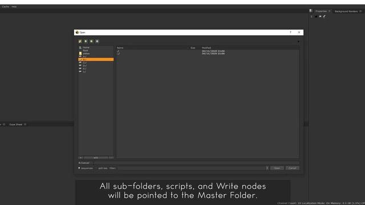Click the create new directory icon in Open dialog
The width and height of the screenshot is (365, 205).
pyautogui.click(x=80, y=42)
